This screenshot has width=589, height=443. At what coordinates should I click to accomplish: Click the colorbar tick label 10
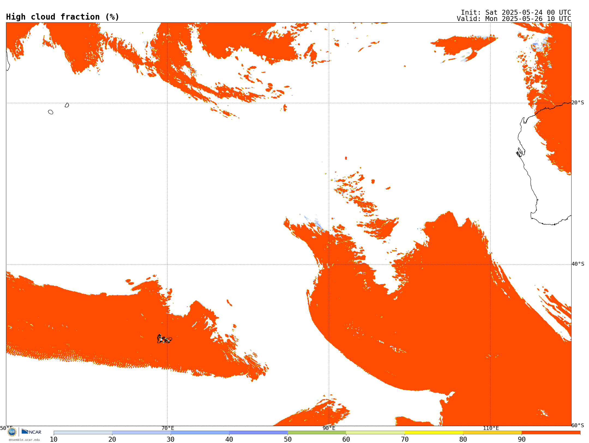click(54, 439)
